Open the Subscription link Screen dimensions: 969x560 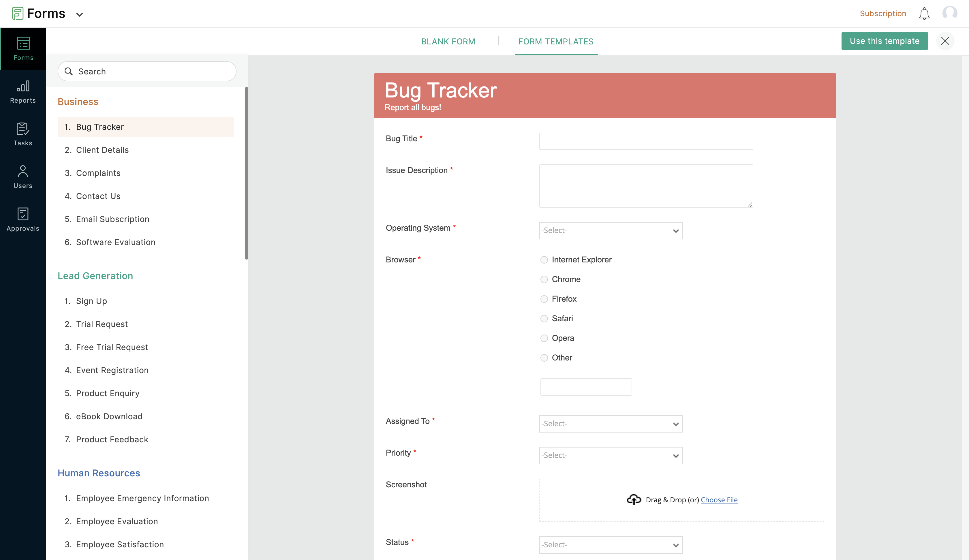coord(883,13)
